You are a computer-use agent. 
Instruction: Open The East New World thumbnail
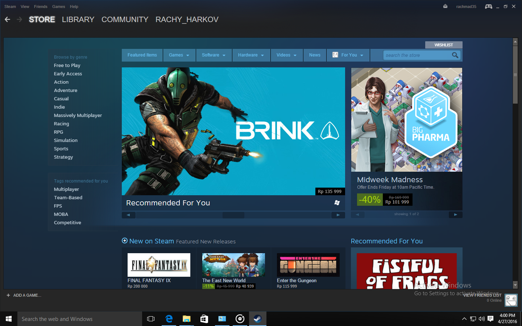233,265
